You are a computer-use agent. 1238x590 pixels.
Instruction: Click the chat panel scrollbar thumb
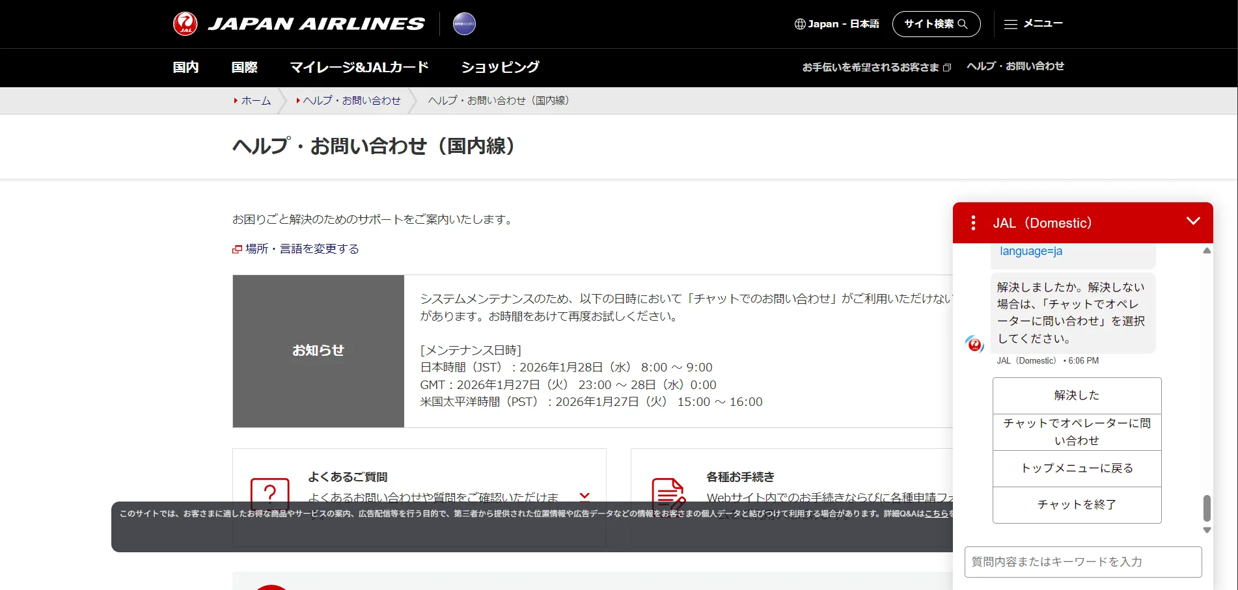coord(1206,508)
